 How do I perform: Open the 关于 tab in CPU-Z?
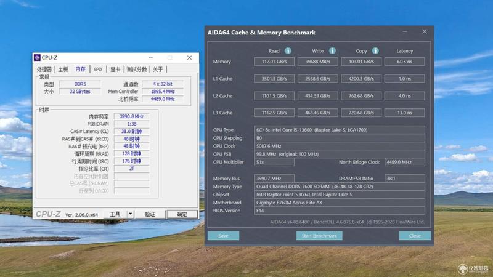coord(158,70)
